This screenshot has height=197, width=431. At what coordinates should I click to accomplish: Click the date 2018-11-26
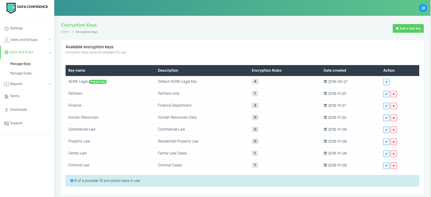tap(337, 118)
